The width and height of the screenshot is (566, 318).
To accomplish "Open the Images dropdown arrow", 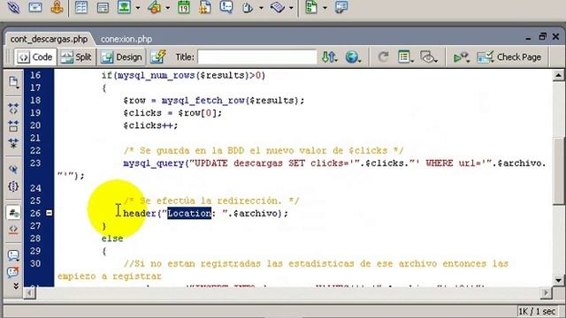I will point(138,8).
